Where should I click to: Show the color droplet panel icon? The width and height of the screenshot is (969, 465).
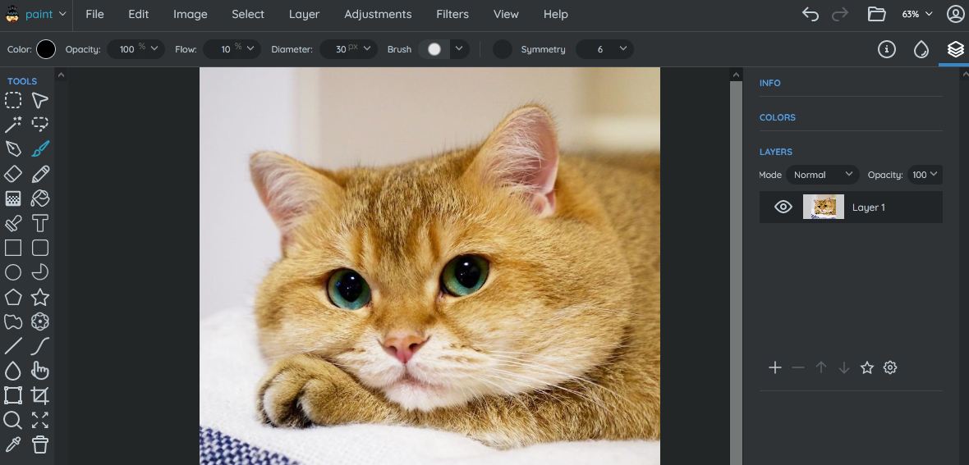click(921, 49)
